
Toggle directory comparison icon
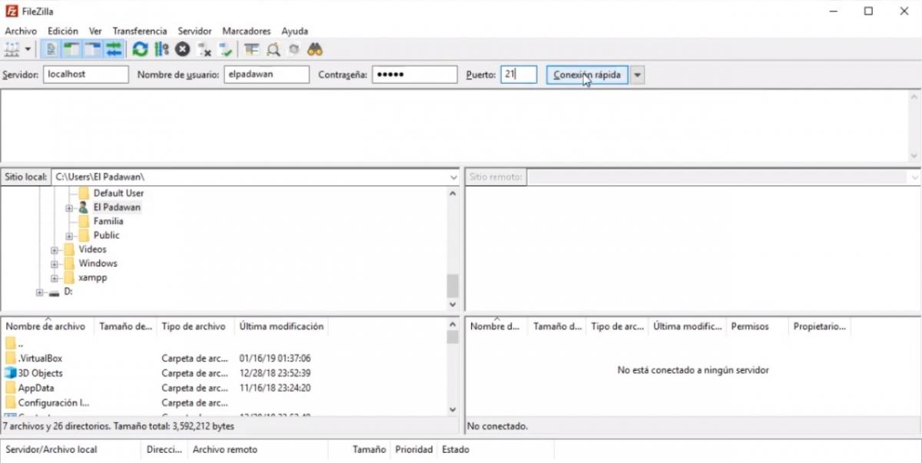[x=273, y=49]
